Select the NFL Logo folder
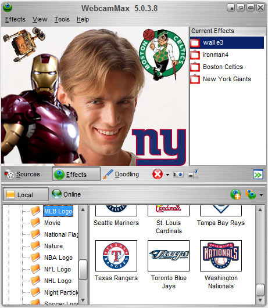 point(58,269)
